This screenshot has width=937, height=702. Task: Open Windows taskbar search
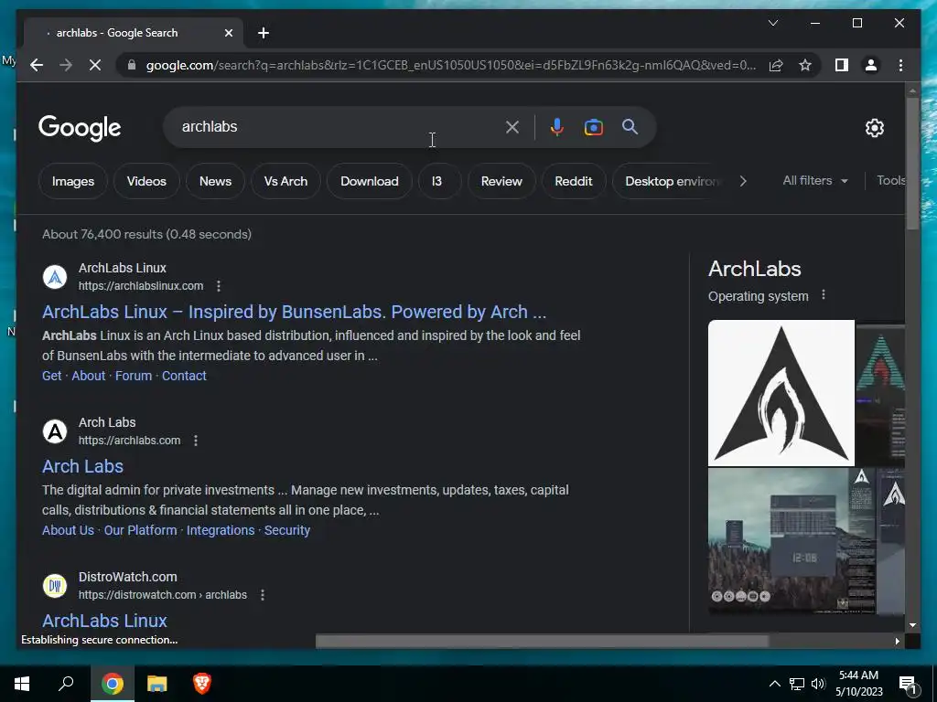[66, 684]
